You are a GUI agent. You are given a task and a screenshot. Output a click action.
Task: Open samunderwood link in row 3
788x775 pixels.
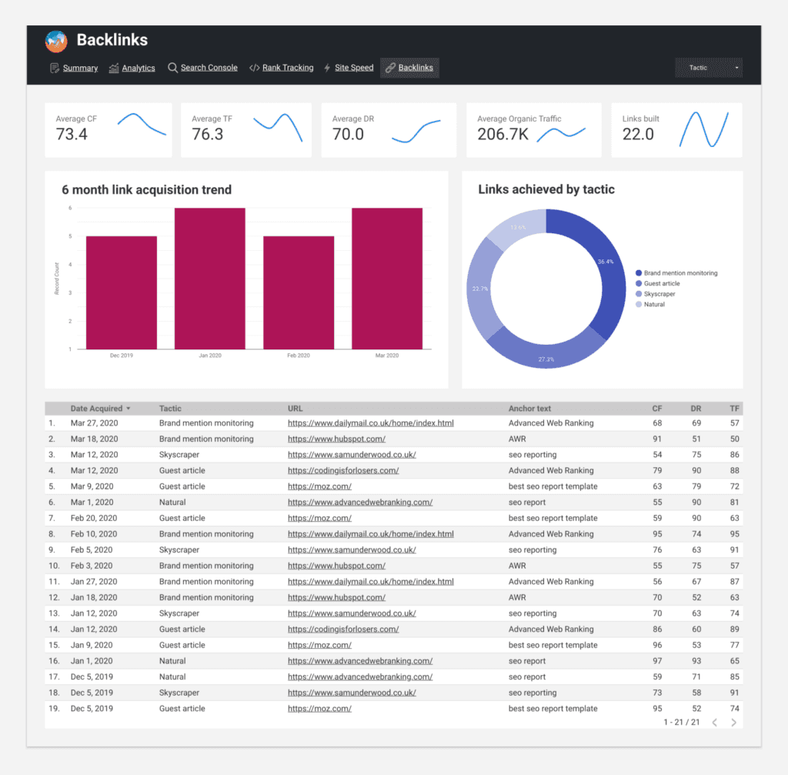pos(351,455)
